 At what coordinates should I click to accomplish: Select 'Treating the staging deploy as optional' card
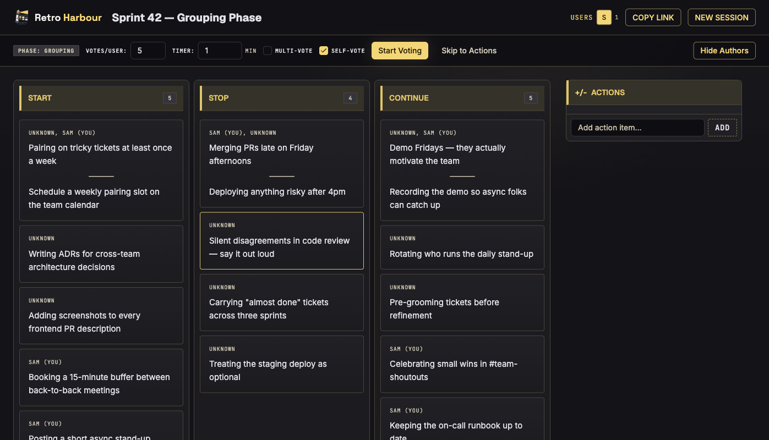pos(282,364)
